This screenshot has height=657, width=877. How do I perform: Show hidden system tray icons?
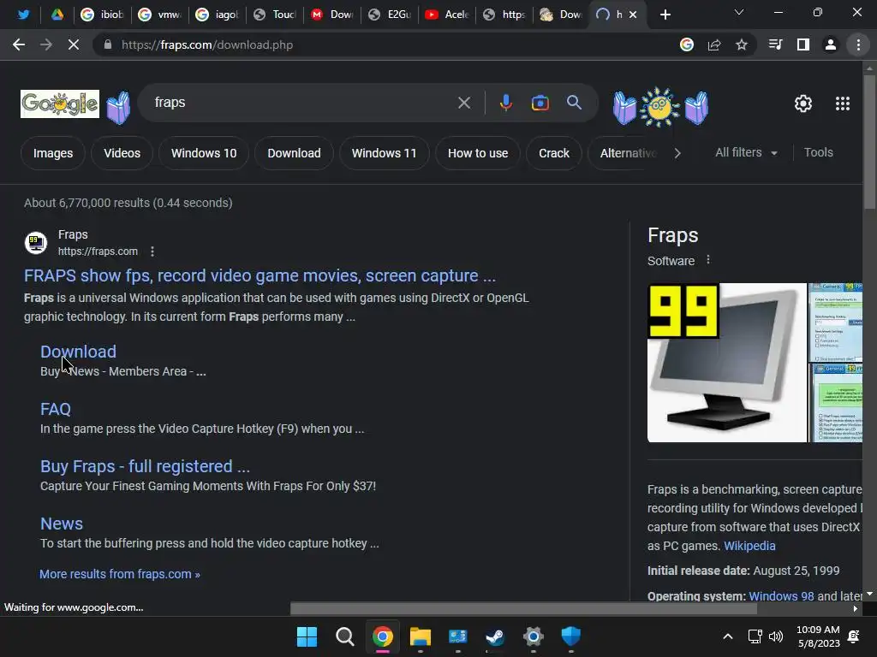coord(728,636)
